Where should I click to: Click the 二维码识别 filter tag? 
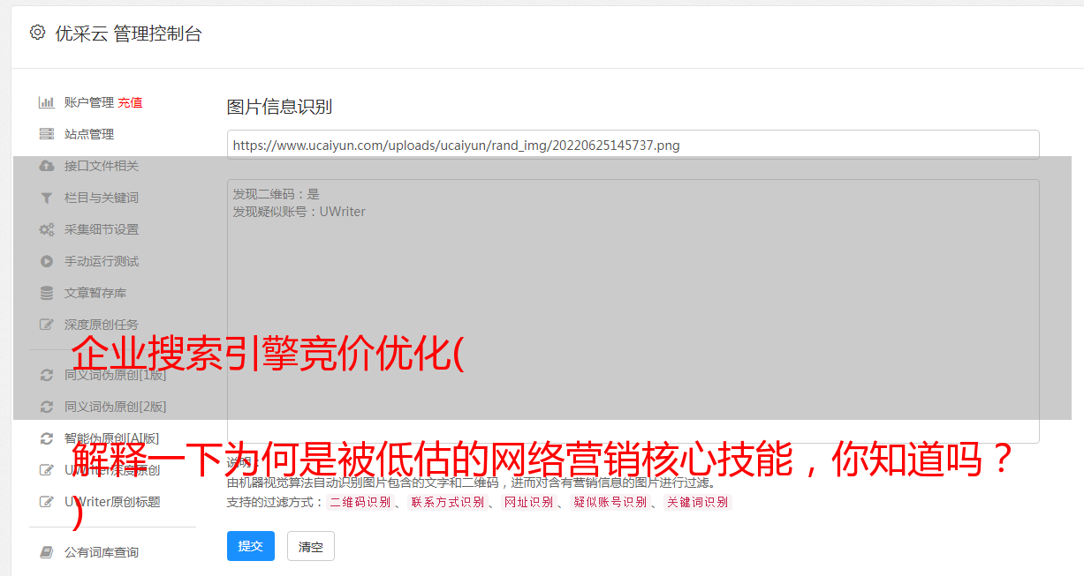[360, 502]
